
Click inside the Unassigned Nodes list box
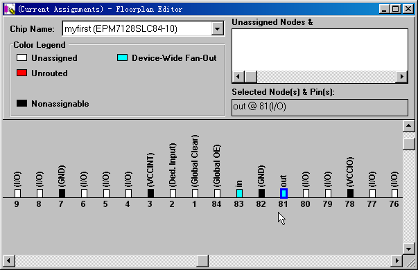[x=320, y=50]
